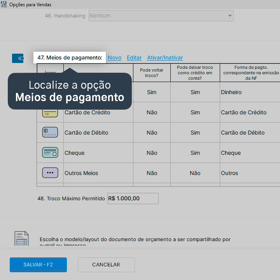Click the Troco Máximo Permitido field
280x280 pixels.
133,198
